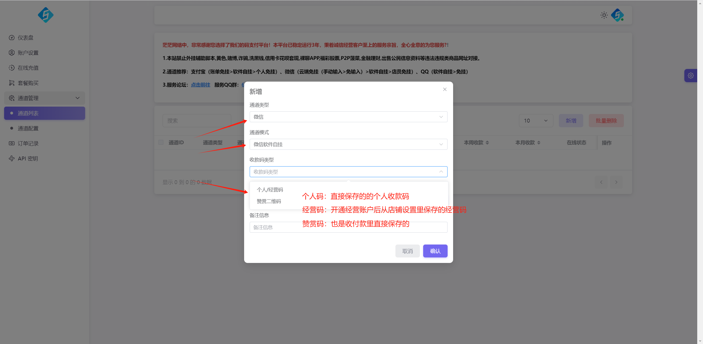
Task: Open the 通道类型 dropdown showing 微信
Action: pyautogui.click(x=348, y=117)
